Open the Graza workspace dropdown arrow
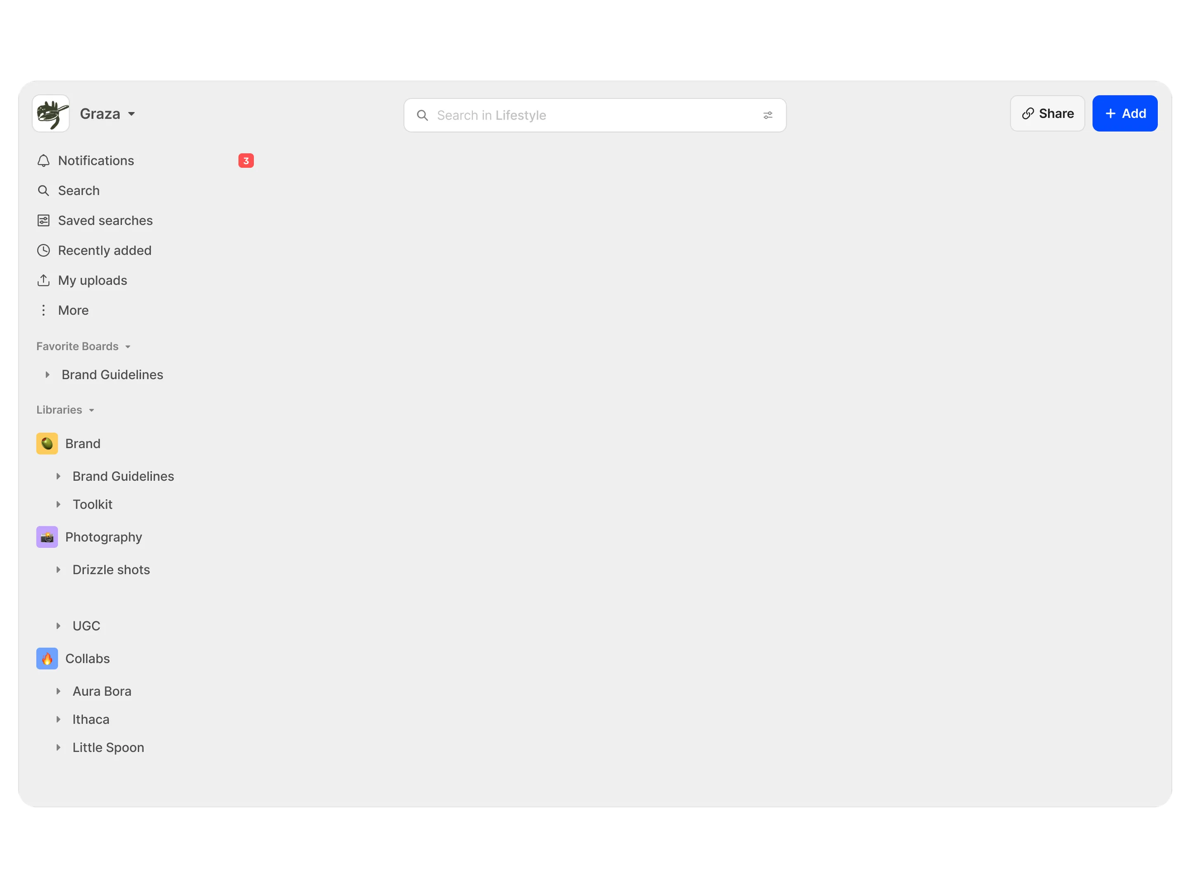 tap(132, 114)
